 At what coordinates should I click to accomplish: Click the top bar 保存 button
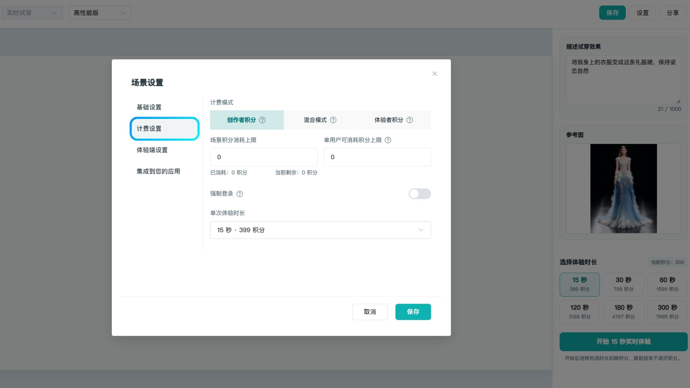tap(612, 13)
